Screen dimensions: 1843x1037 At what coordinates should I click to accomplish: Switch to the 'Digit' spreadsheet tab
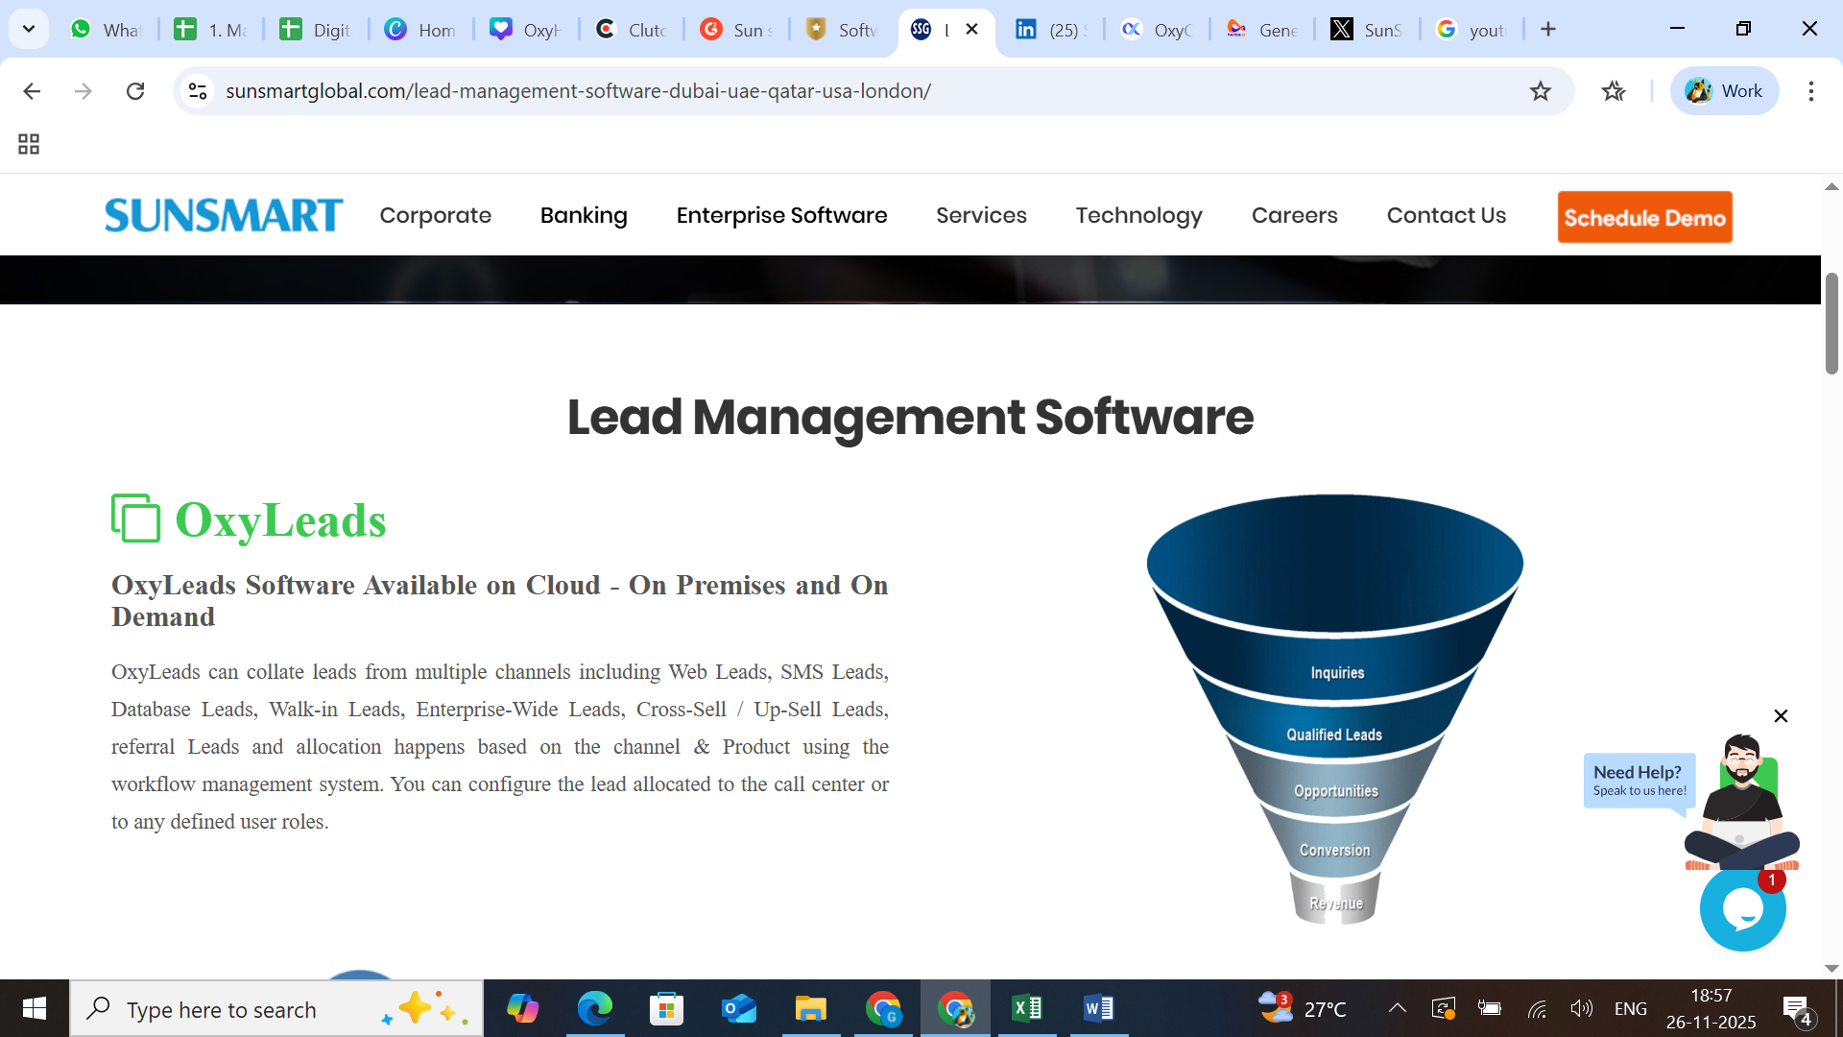click(x=316, y=30)
